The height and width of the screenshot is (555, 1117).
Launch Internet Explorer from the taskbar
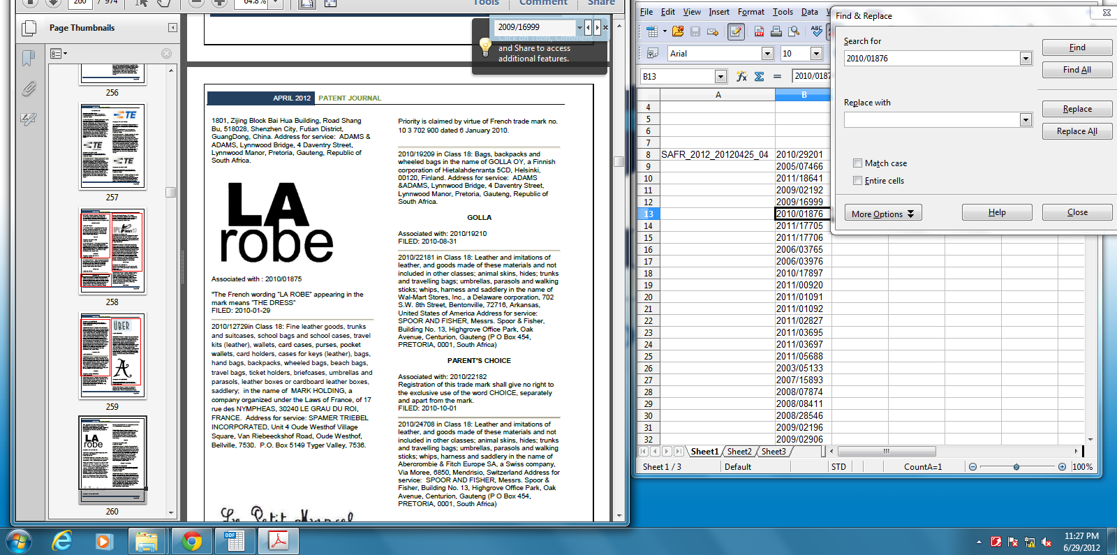pos(62,541)
